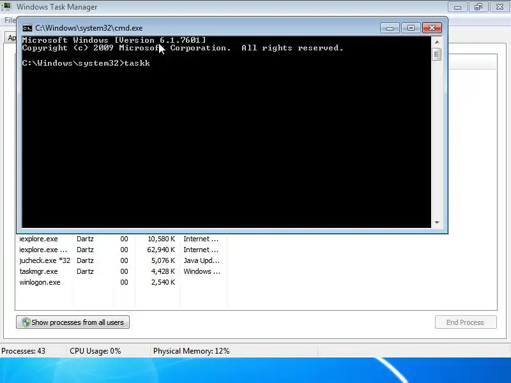Open the partially hidden File menu
The height and width of the screenshot is (383, 511).
pos(10,20)
